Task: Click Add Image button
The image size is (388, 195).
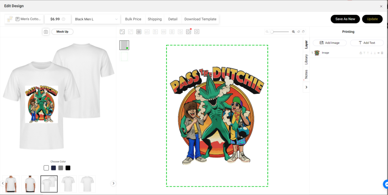Action: point(330,43)
